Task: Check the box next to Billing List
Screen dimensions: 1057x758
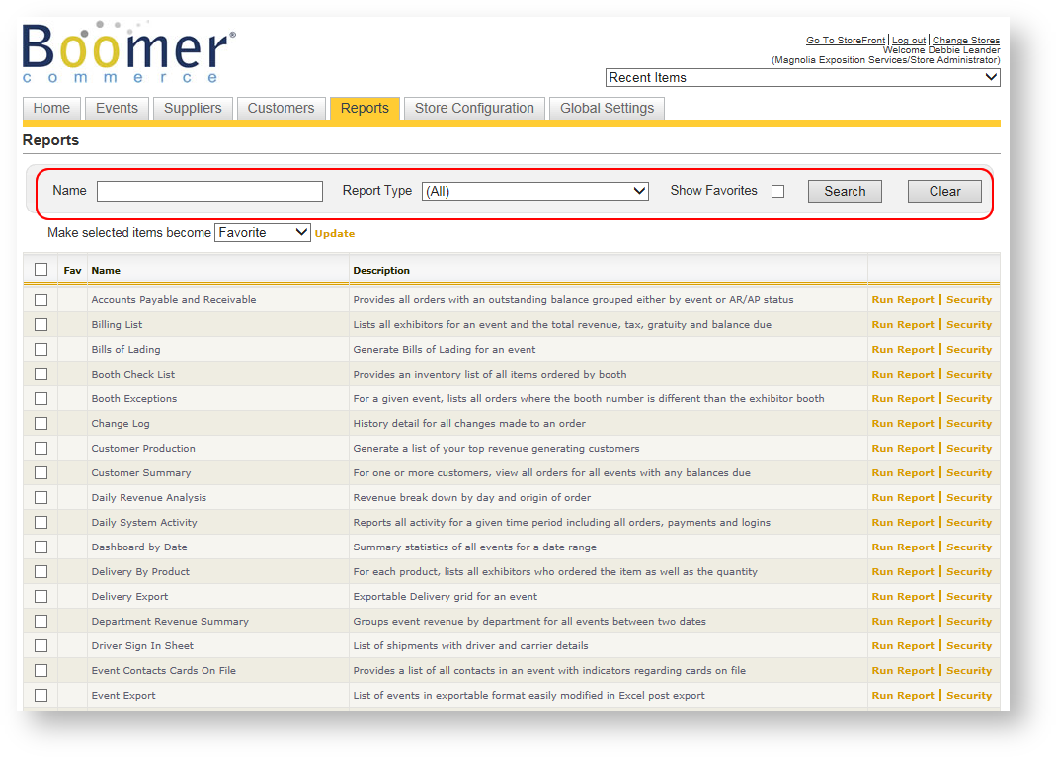Action: [41, 324]
